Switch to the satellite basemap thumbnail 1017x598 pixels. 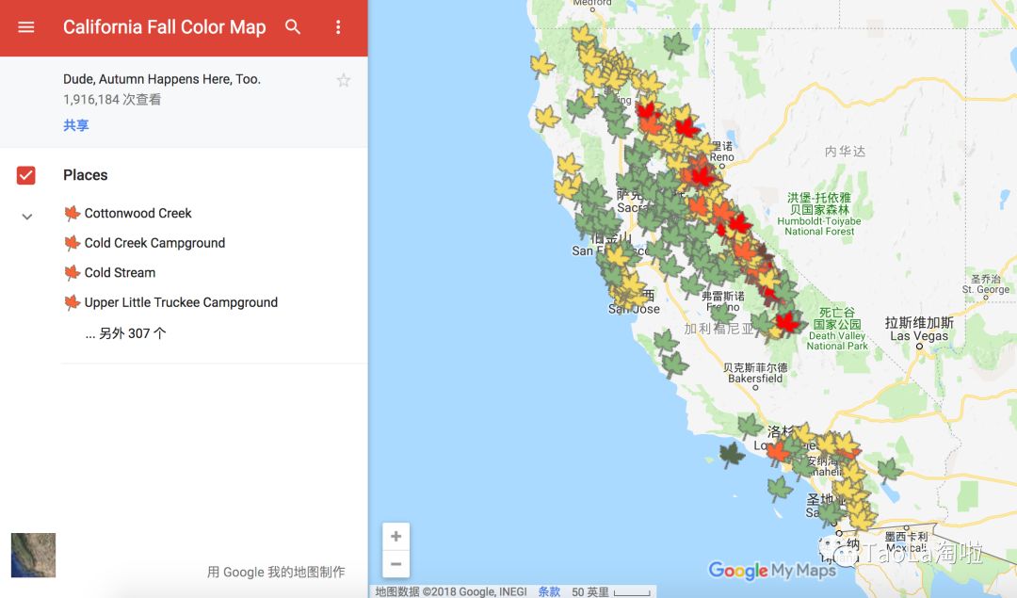pyautogui.click(x=33, y=556)
